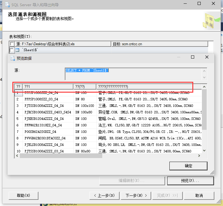Click the horizontal scroll right arrow
The image size is (223, 206).
199,156
